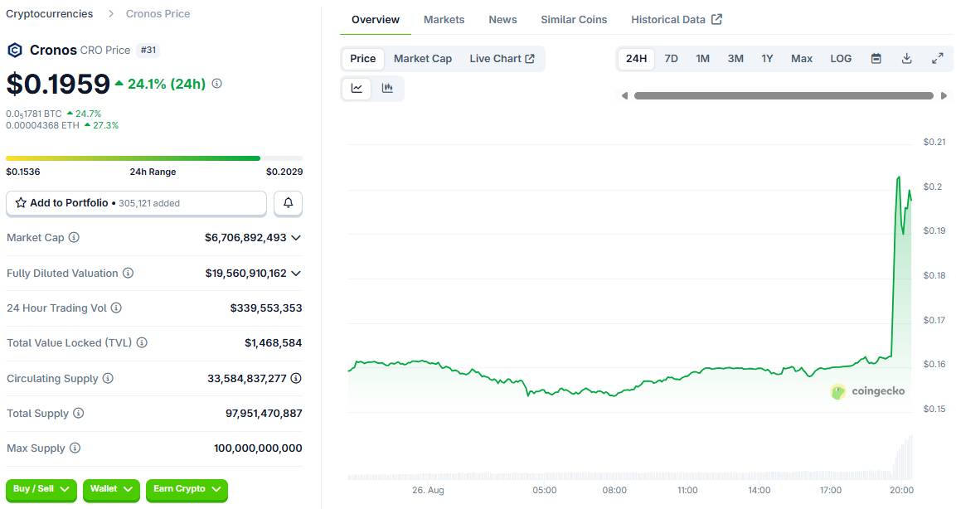Click the star icon in Add to Portfolio

[21, 203]
